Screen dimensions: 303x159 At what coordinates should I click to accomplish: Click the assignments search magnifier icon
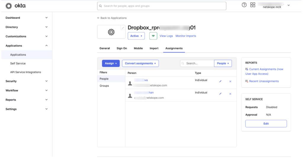183,63
